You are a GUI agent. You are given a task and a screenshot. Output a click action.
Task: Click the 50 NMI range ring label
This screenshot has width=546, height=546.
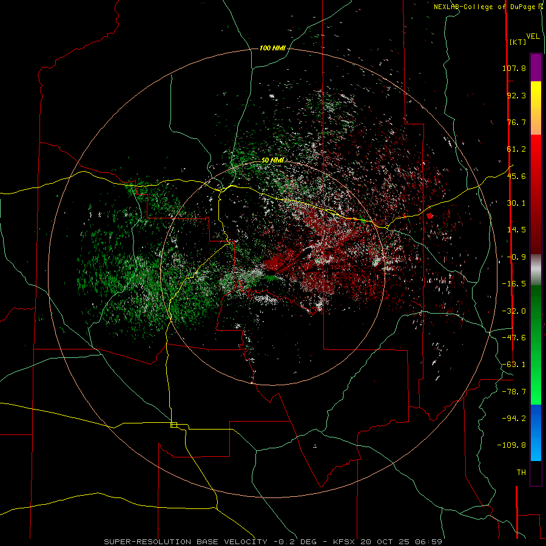tap(272, 160)
